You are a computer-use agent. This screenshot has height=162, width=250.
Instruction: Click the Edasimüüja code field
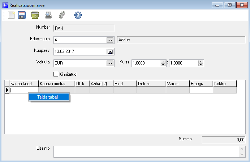tap(80, 40)
